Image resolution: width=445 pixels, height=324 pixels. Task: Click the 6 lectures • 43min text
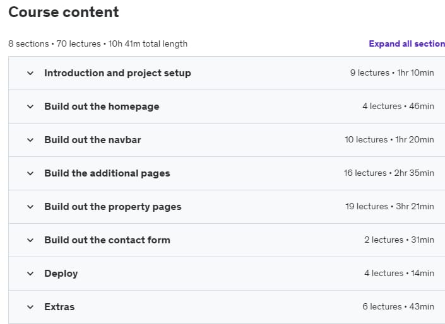(398, 307)
